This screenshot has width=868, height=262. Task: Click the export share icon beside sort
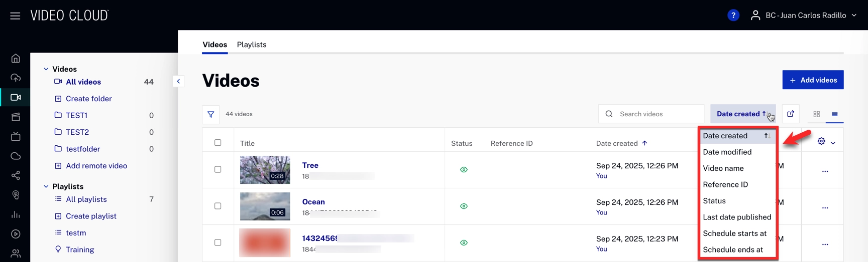[x=790, y=114]
